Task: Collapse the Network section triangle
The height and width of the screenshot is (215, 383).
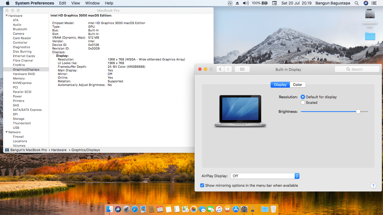Action: [6, 132]
